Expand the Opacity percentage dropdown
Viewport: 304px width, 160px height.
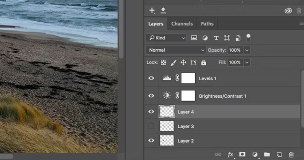tap(247, 50)
